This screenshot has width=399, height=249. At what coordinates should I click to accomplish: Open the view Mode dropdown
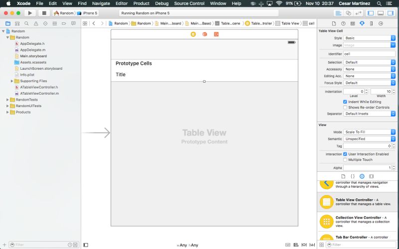click(369, 132)
